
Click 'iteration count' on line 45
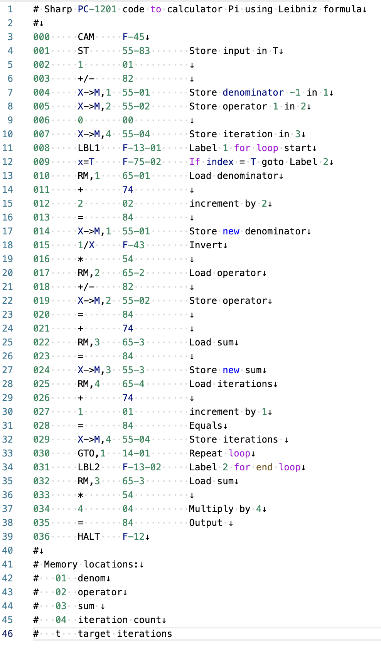(120, 620)
